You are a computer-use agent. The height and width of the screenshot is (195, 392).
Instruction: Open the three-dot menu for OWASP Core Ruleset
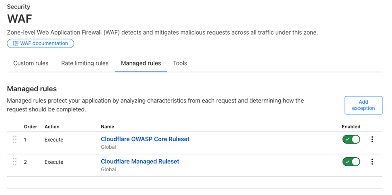(x=372, y=140)
